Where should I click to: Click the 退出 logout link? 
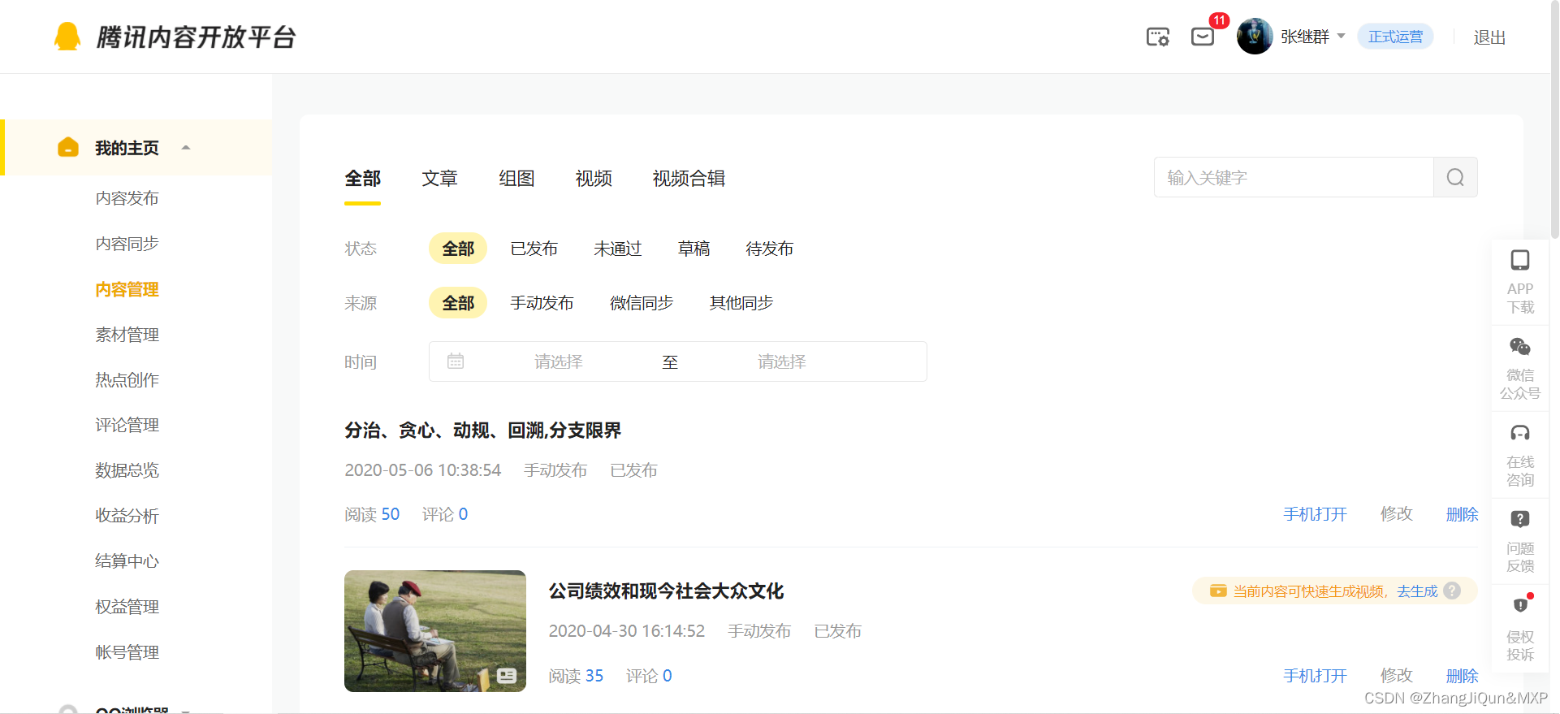point(1489,37)
